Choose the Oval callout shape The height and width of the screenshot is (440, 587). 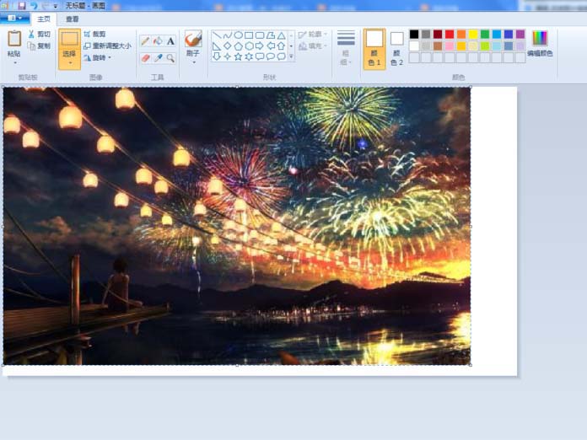pyautogui.click(x=271, y=56)
